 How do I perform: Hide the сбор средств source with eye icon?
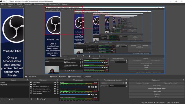pyautogui.click(x=55, y=82)
